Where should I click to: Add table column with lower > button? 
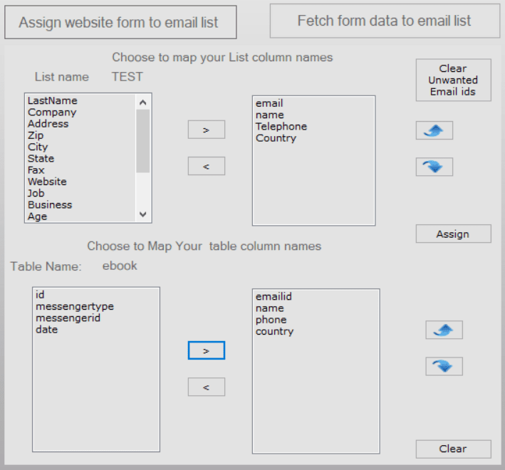click(x=207, y=350)
